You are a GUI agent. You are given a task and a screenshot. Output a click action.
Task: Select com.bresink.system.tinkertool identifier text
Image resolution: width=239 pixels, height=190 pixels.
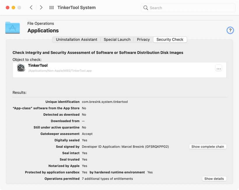[x=105, y=102]
